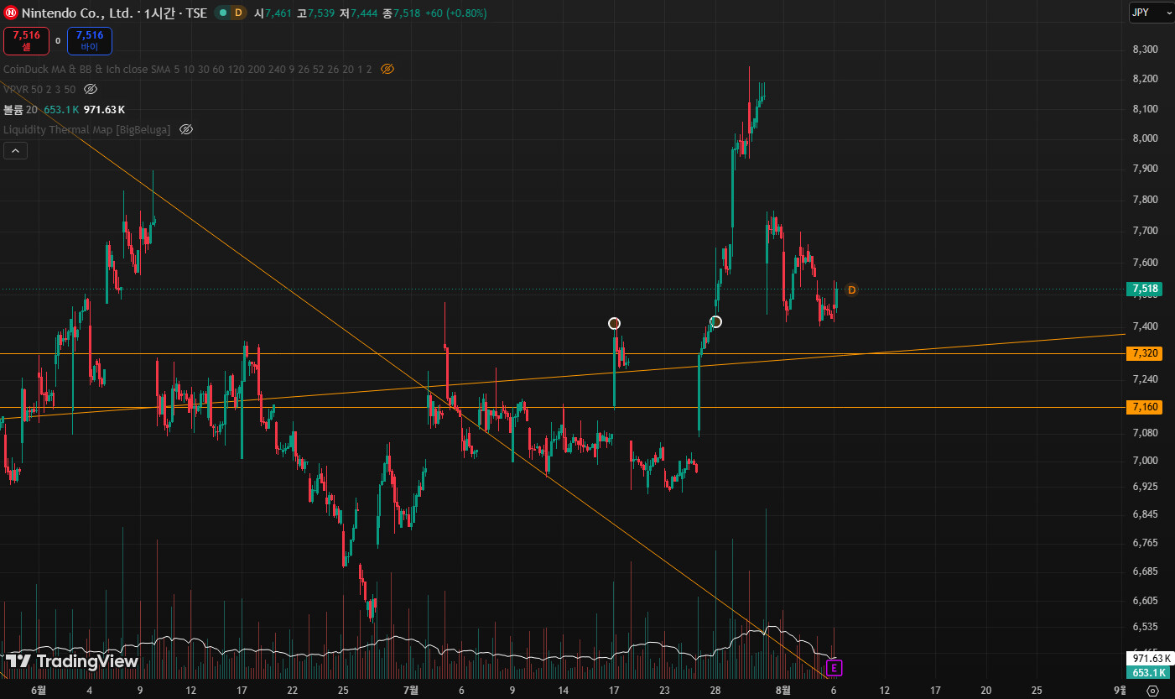The width and height of the screenshot is (1175, 699).
Task: Click the 시 7,461 open value
Action: (273, 13)
